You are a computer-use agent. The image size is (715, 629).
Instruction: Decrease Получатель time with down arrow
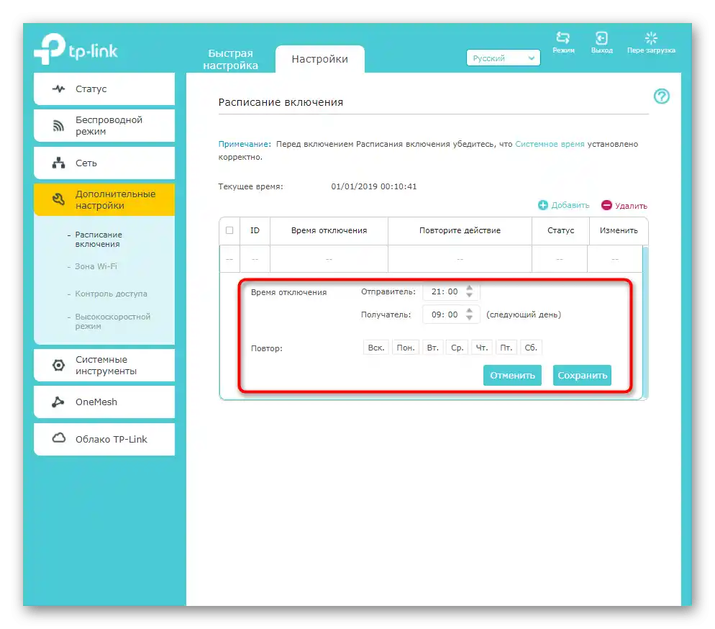pyautogui.click(x=469, y=318)
